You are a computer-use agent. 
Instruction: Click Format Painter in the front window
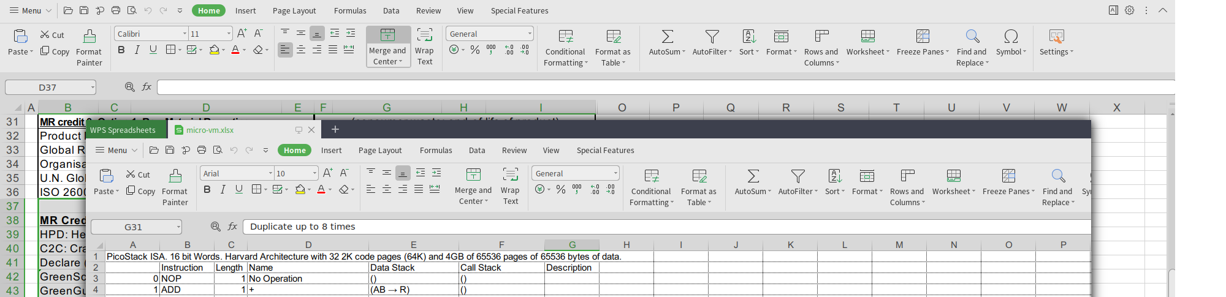point(175,187)
